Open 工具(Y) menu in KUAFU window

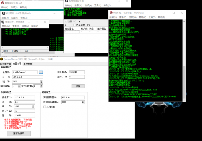(152, 17)
